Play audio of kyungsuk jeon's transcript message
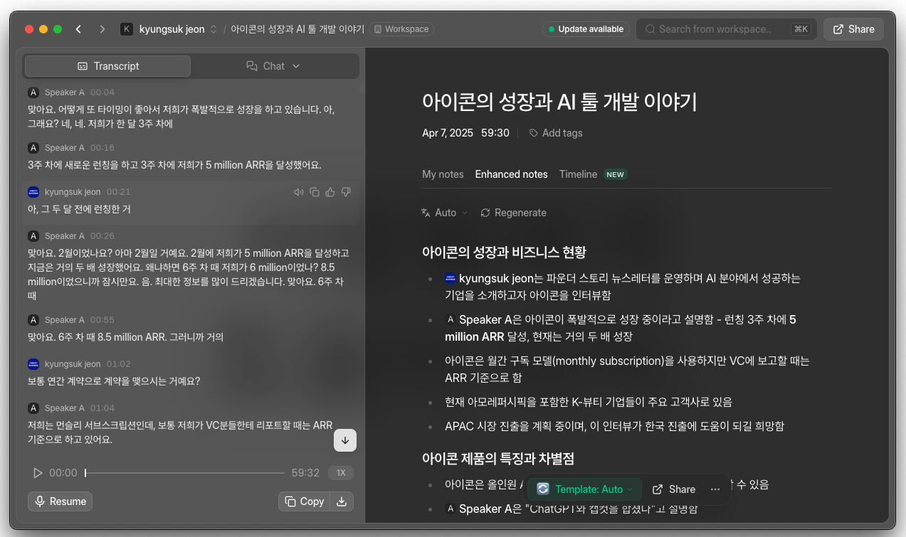Image resolution: width=906 pixels, height=537 pixels. point(299,191)
